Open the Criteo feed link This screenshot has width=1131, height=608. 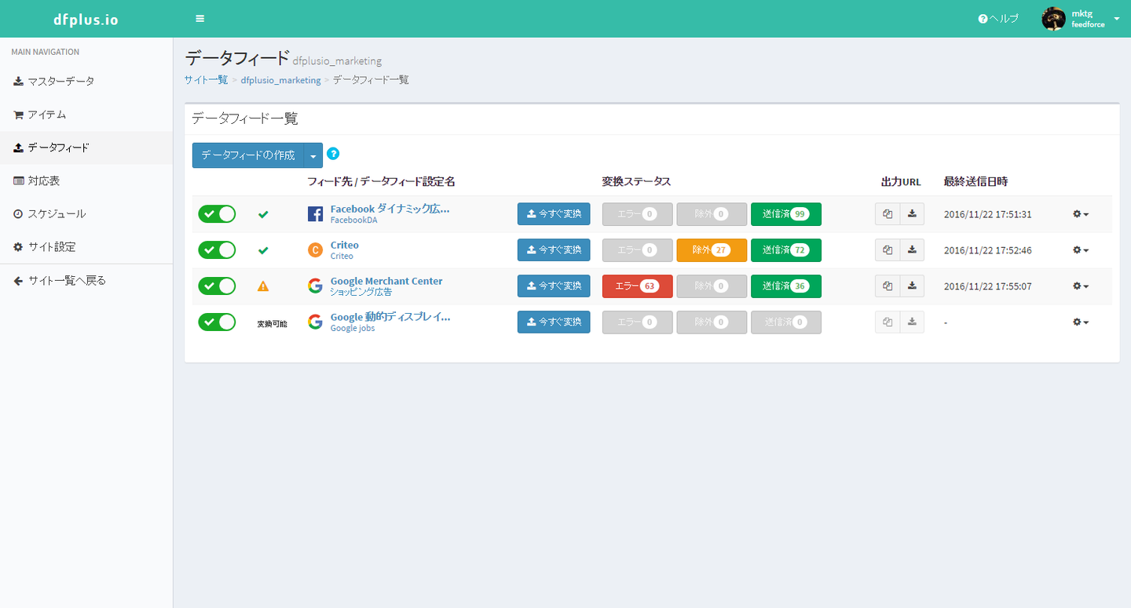pyautogui.click(x=345, y=245)
